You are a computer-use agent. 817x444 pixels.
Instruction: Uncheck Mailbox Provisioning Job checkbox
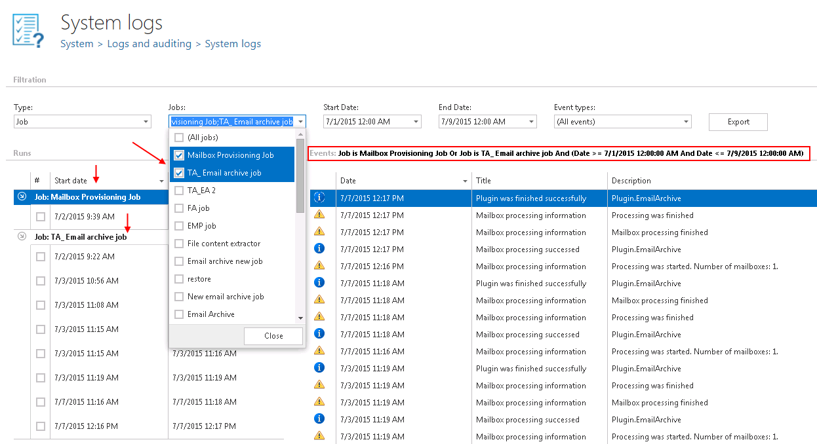pyautogui.click(x=179, y=155)
